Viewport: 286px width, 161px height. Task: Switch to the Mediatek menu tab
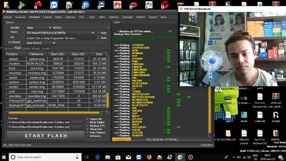34,17
